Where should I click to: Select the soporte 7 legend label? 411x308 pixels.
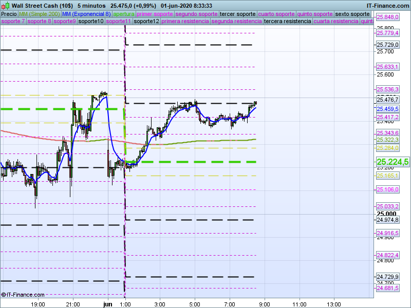pyautogui.click(x=13, y=21)
